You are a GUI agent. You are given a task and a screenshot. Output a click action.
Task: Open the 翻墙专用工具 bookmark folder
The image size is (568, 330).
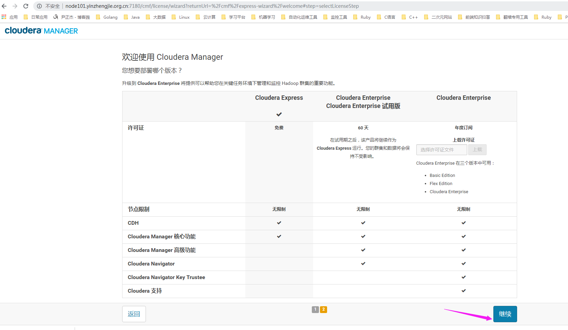(x=512, y=17)
